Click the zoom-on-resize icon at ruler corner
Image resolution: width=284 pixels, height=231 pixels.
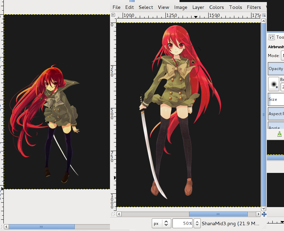[263, 15]
